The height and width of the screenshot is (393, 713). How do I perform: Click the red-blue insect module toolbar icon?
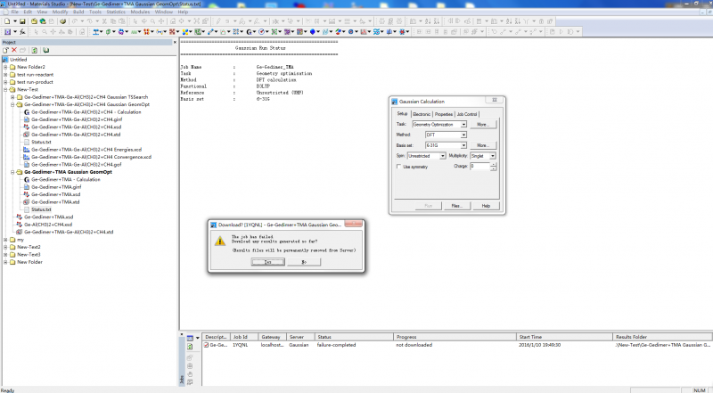pyautogui.click(x=403, y=32)
